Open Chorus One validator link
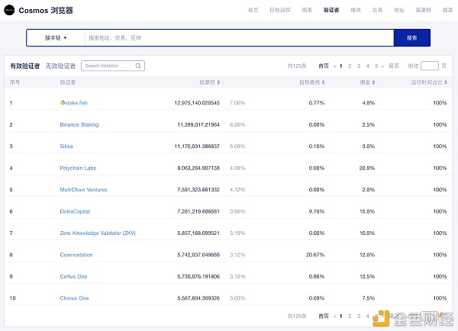Viewport: 458px width, 331px height. tap(74, 298)
